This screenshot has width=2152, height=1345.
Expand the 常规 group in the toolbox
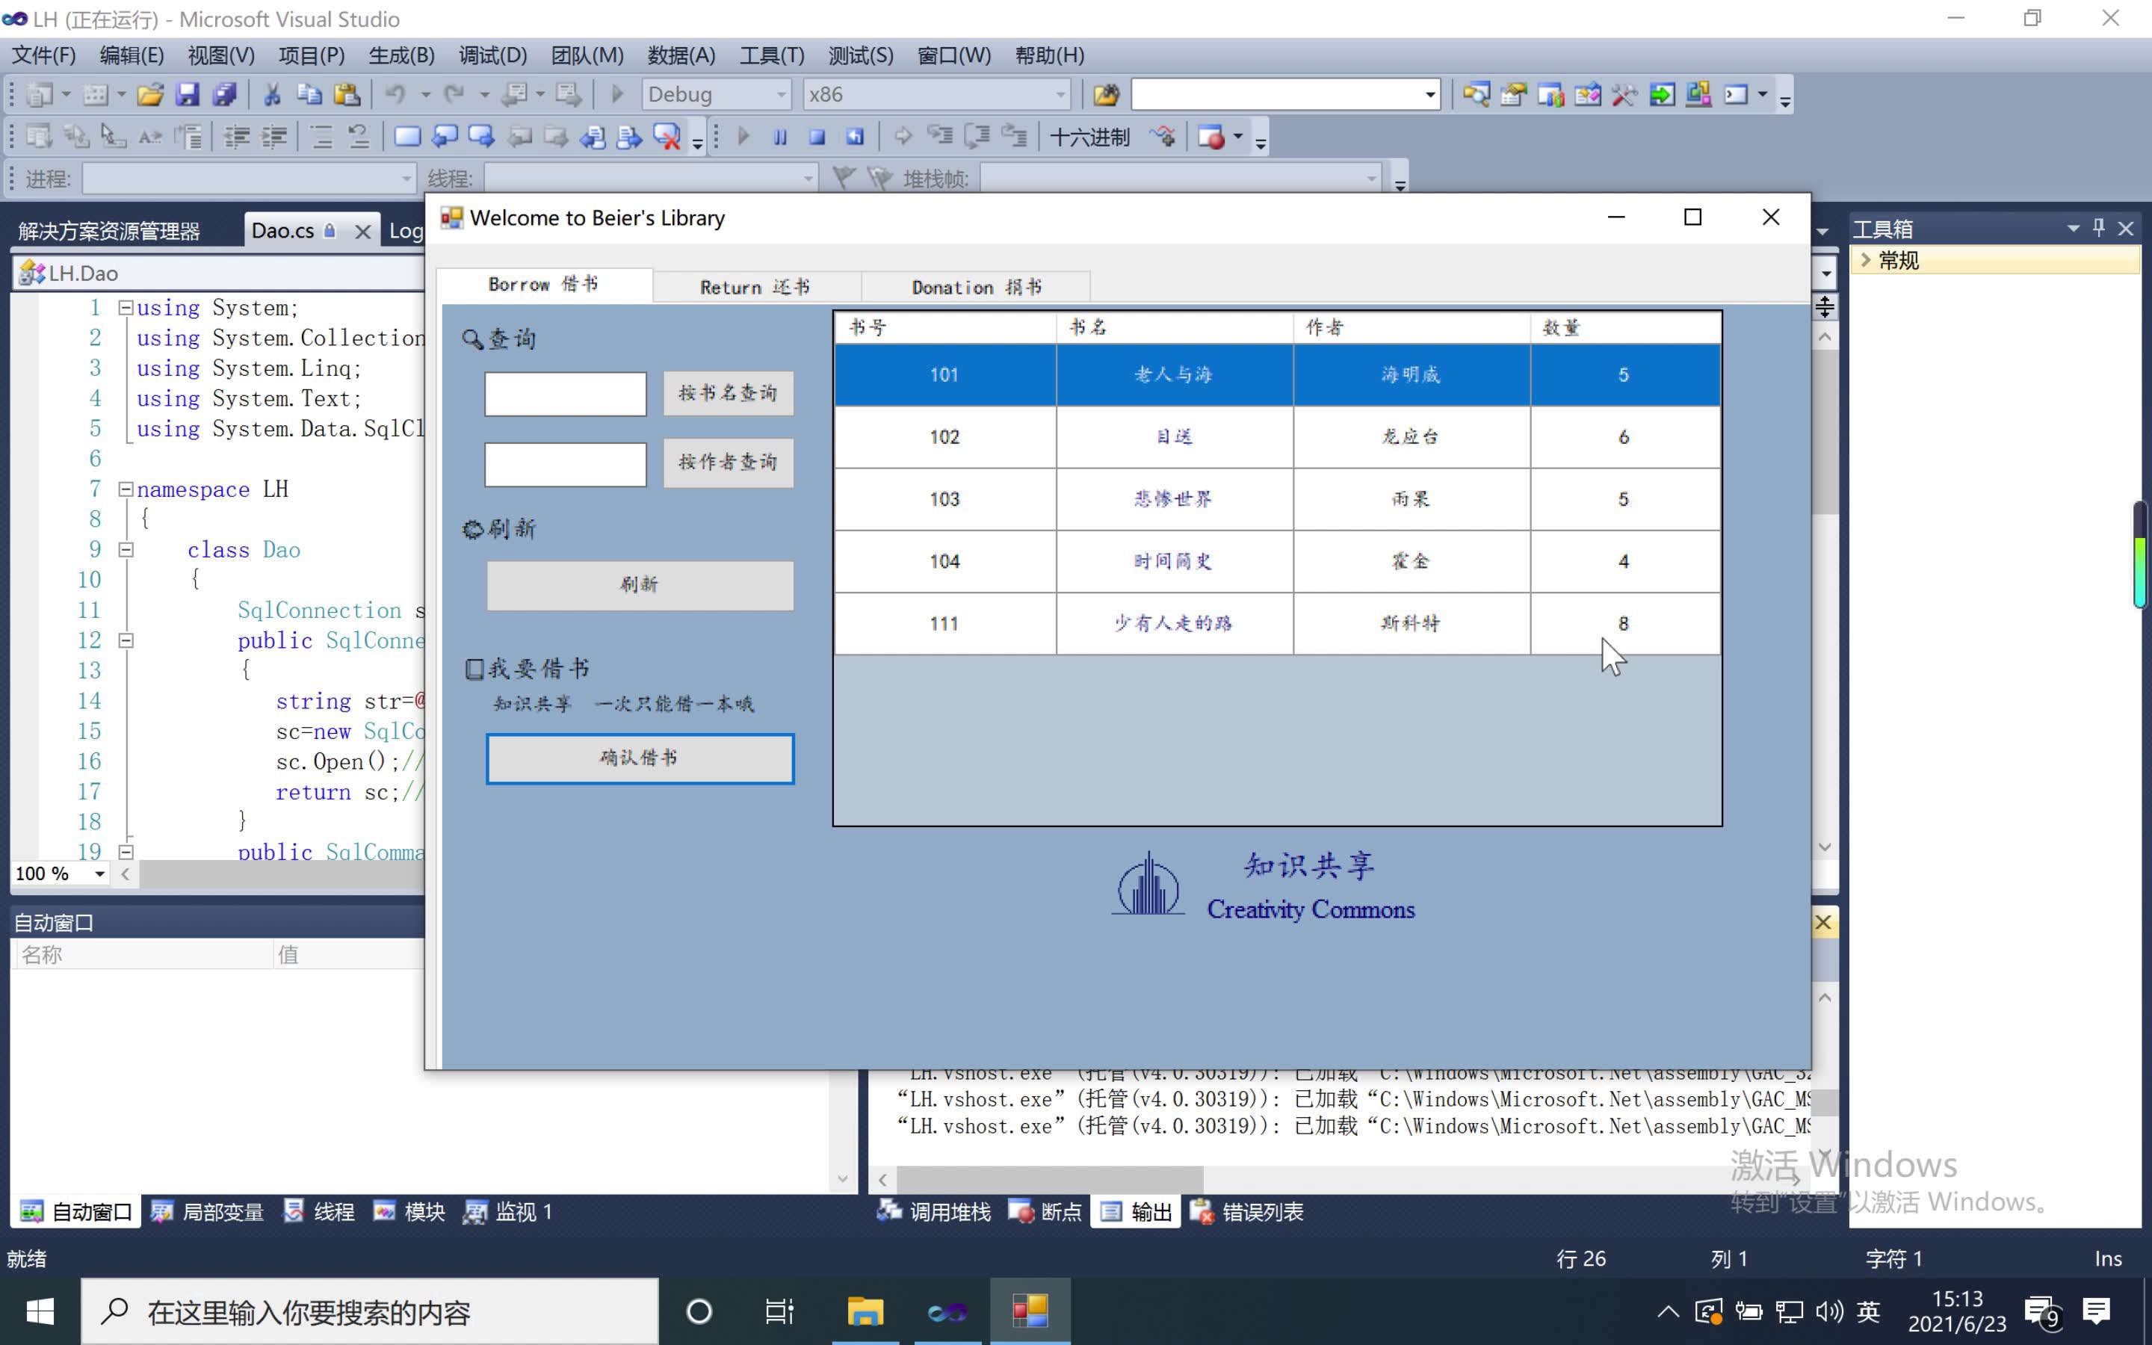click(x=1867, y=260)
